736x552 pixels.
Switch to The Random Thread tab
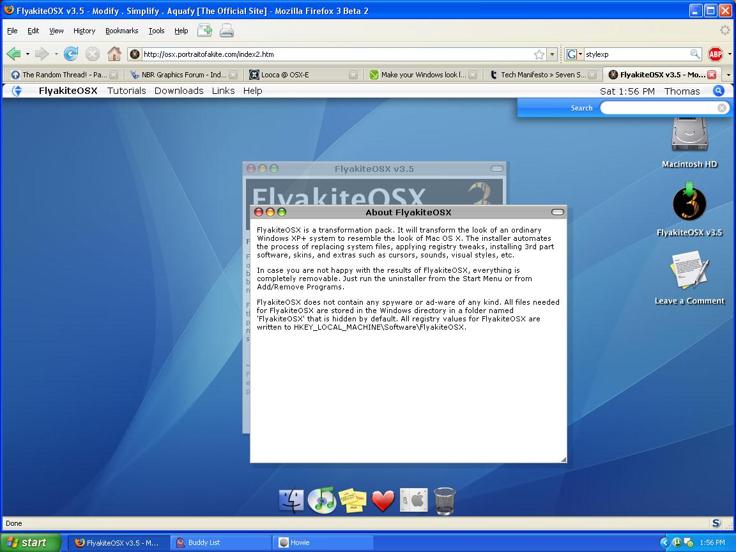(x=65, y=75)
